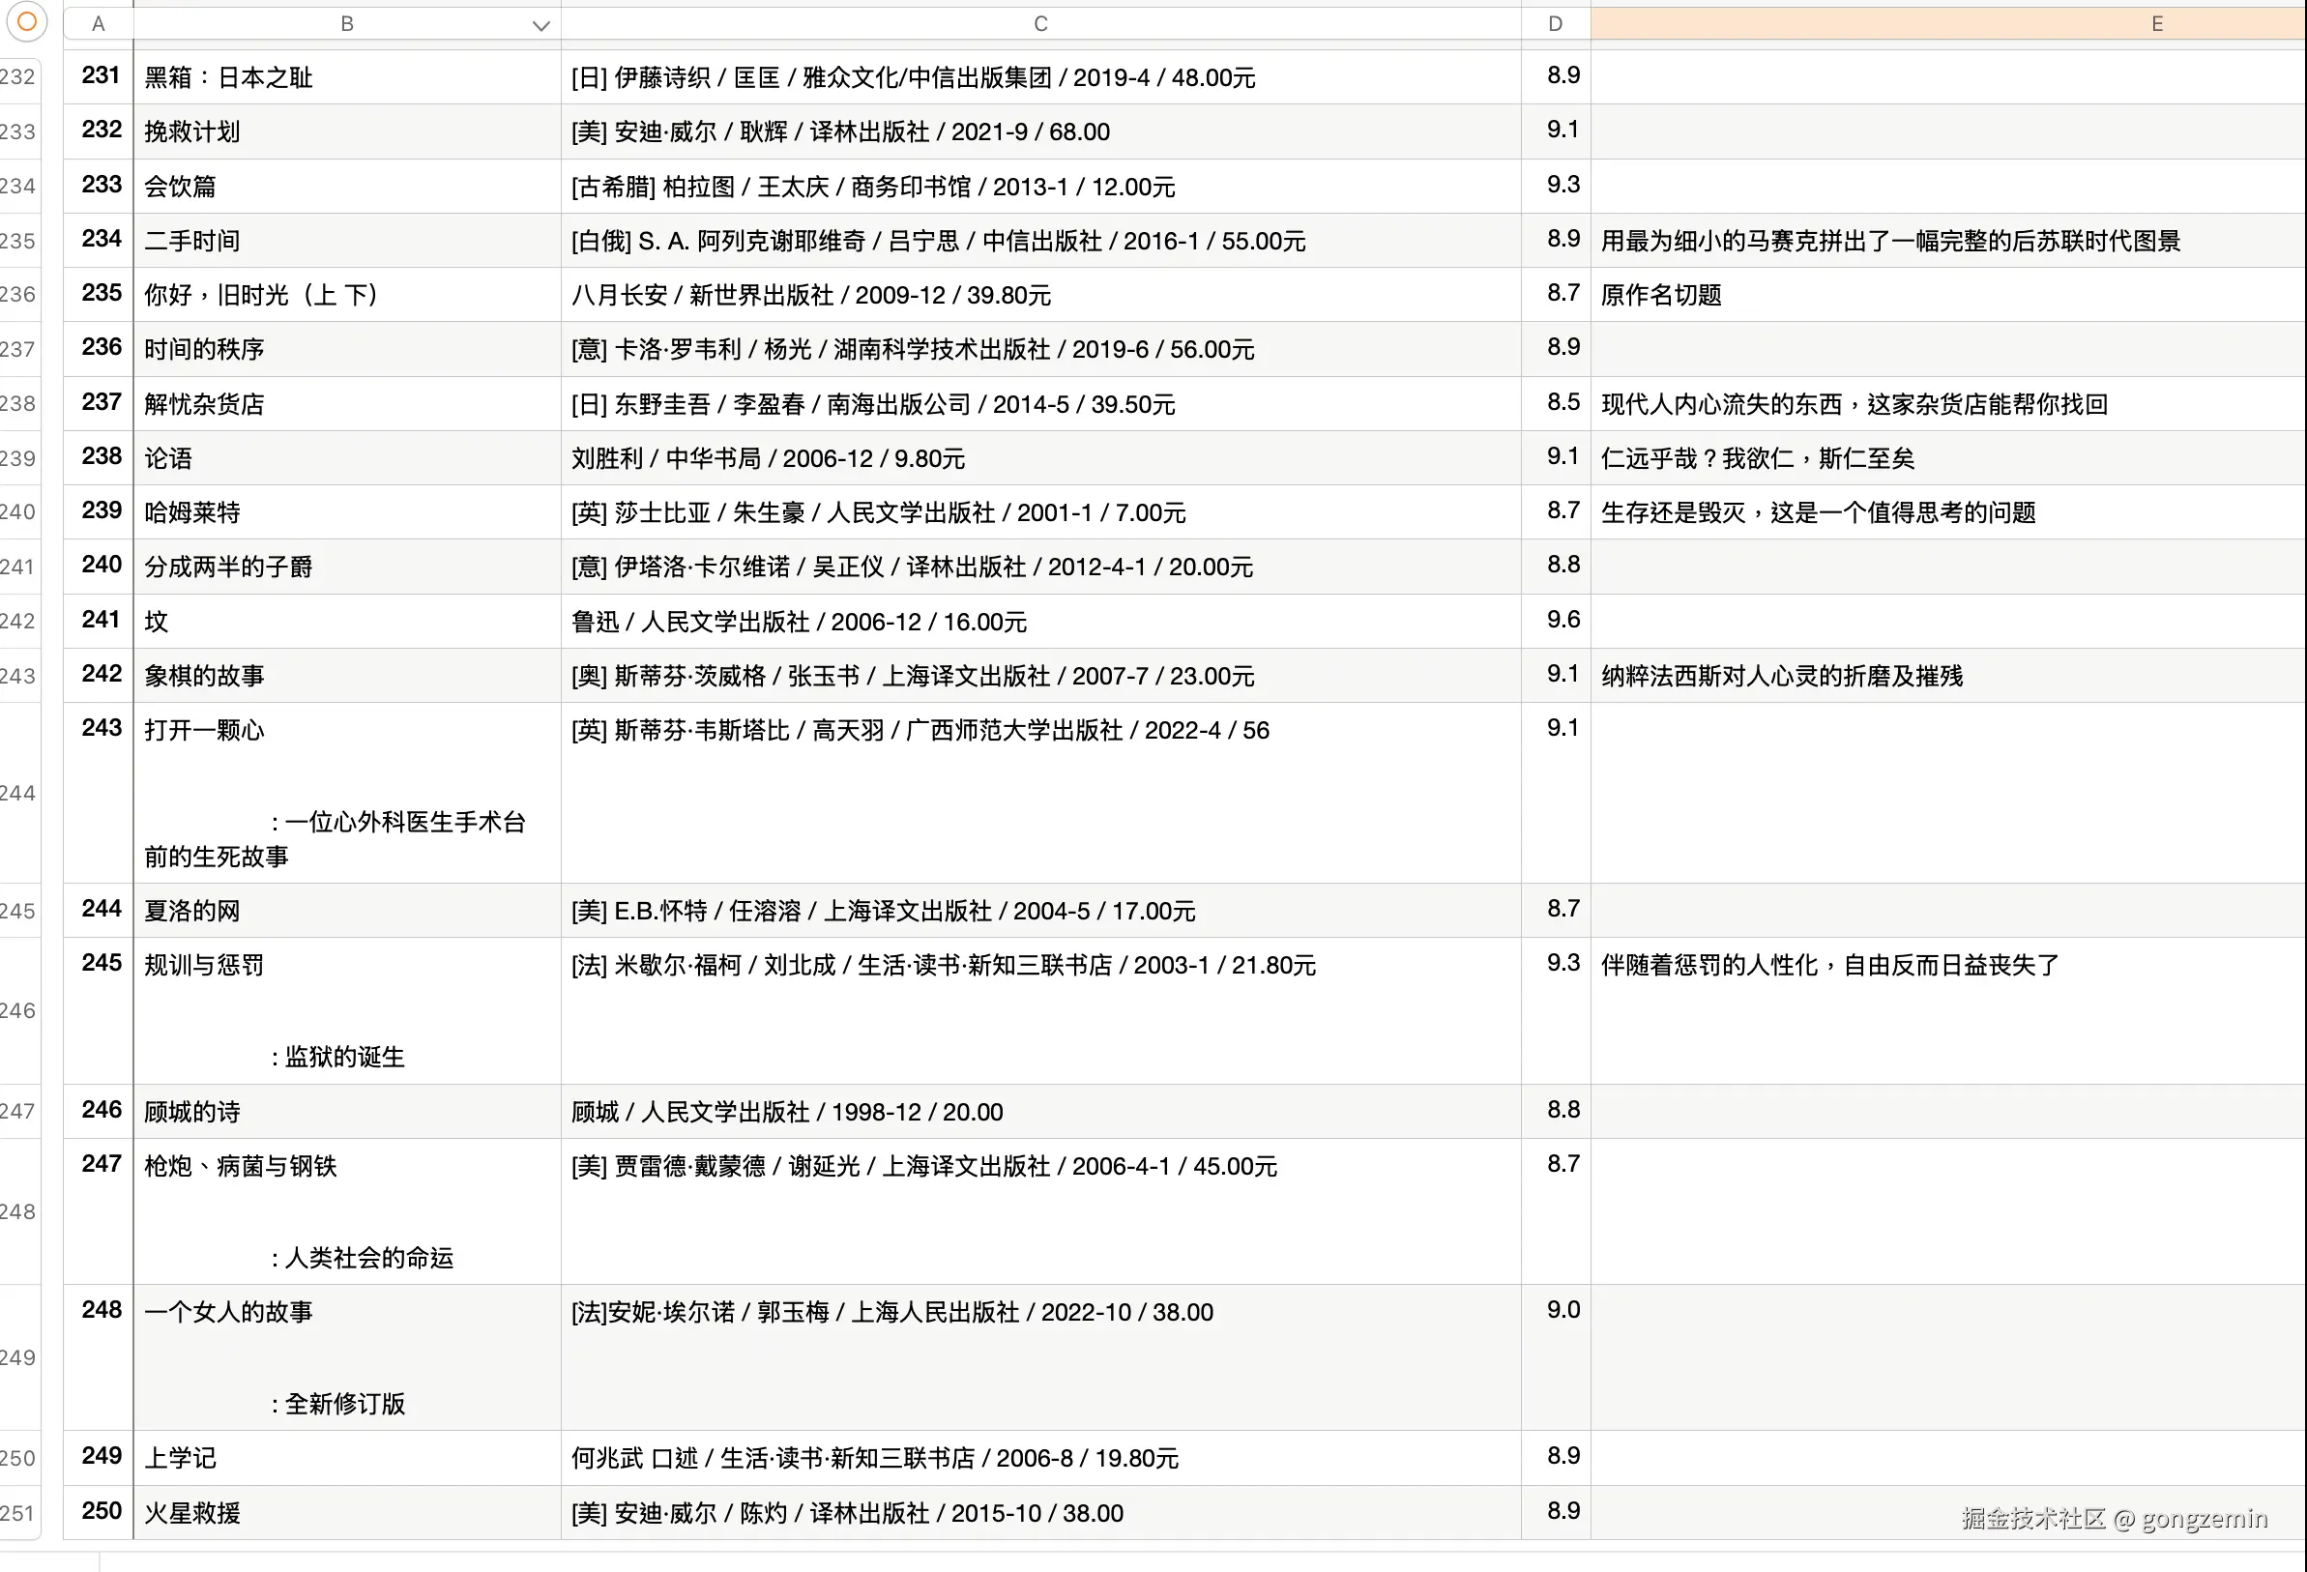
Task: Click the orange circle table handle
Action: (x=27, y=21)
